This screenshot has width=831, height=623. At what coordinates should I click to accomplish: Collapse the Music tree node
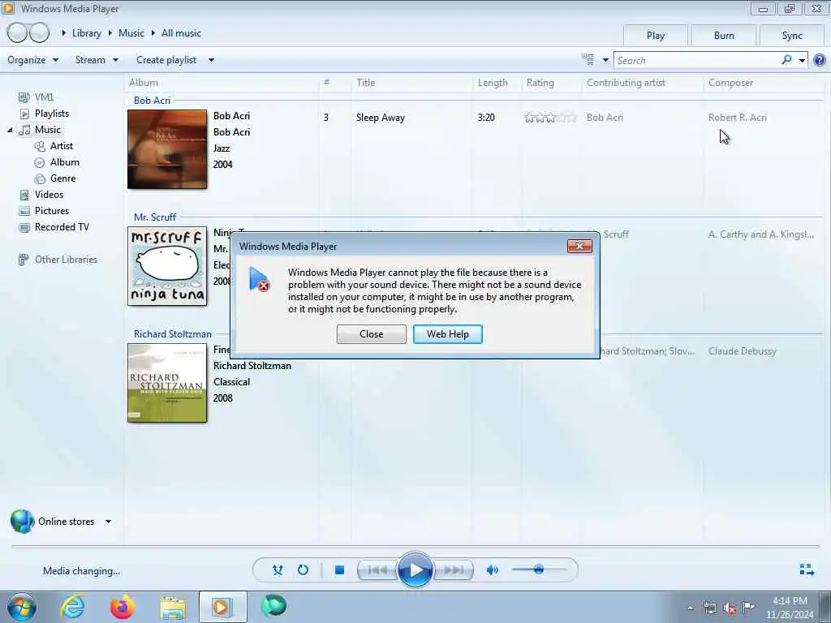(10, 130)
